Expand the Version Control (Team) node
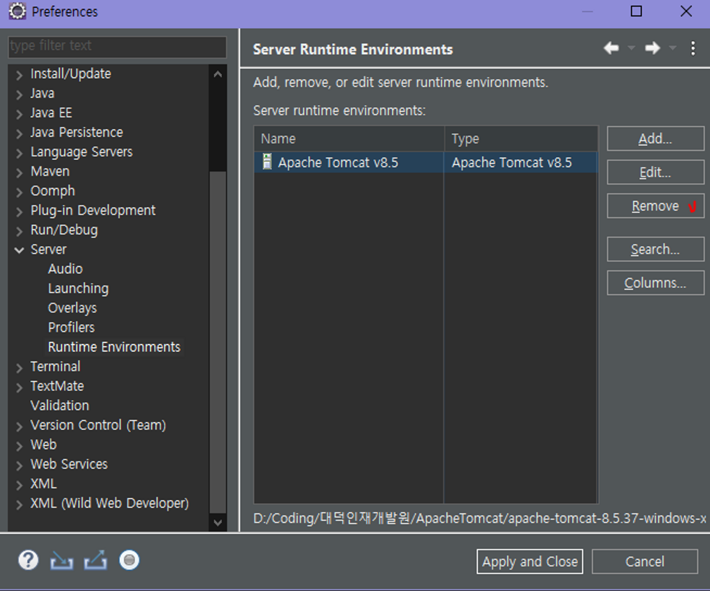This screenshot has height=591, width=710. [x=19, y=426]
